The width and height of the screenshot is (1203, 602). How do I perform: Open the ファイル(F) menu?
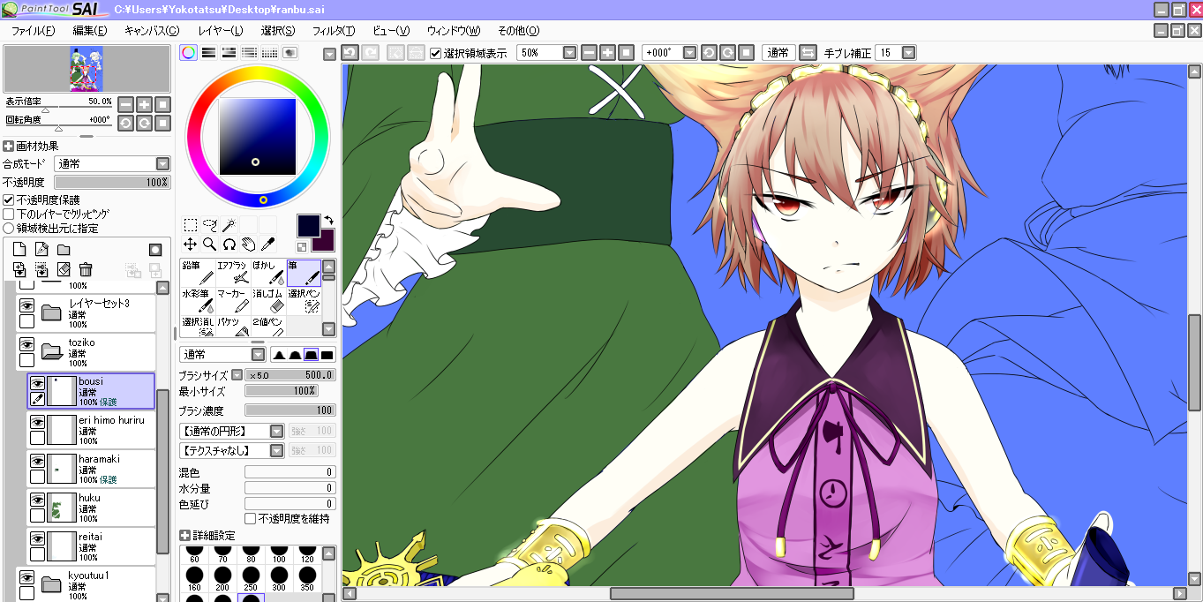tap(33, 31)
